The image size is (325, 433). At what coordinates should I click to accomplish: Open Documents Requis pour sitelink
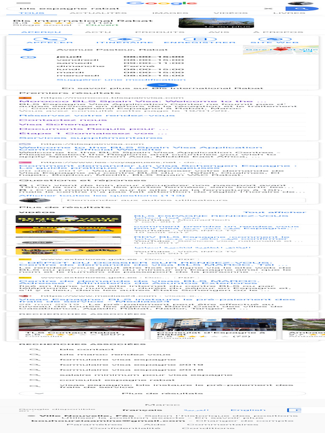click(x=94, y=129)
